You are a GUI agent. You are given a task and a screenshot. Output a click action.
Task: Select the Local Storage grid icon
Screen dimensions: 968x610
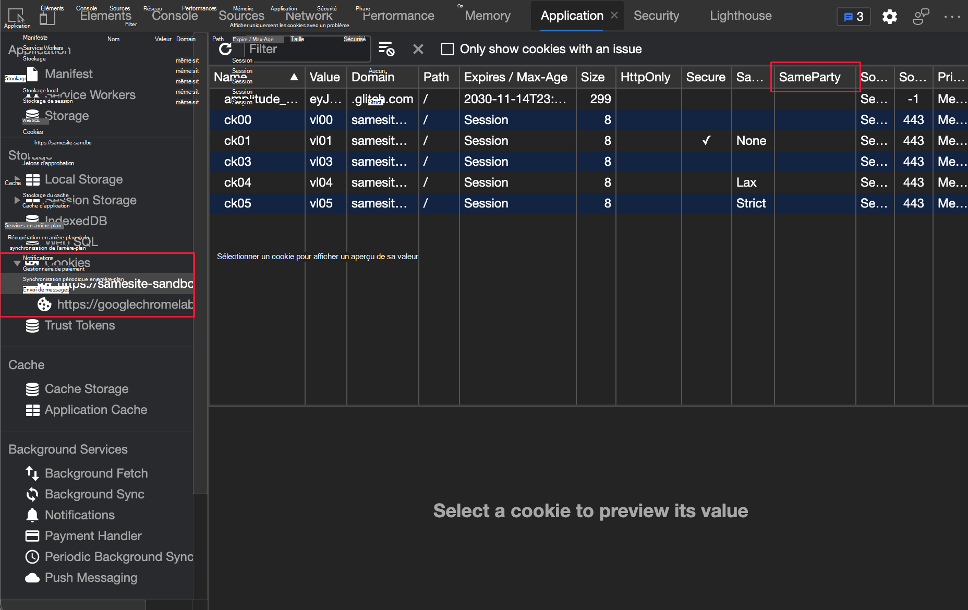(33, 179)
